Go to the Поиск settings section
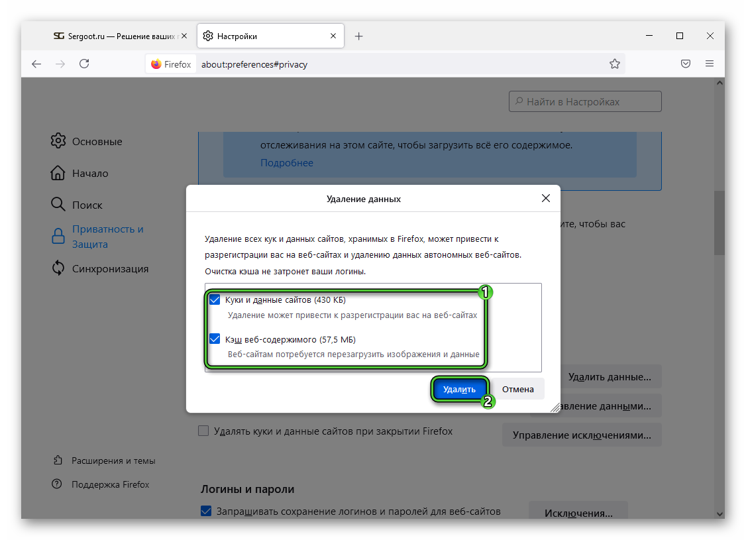Screen dimensions: 746x540 point(87,205)
